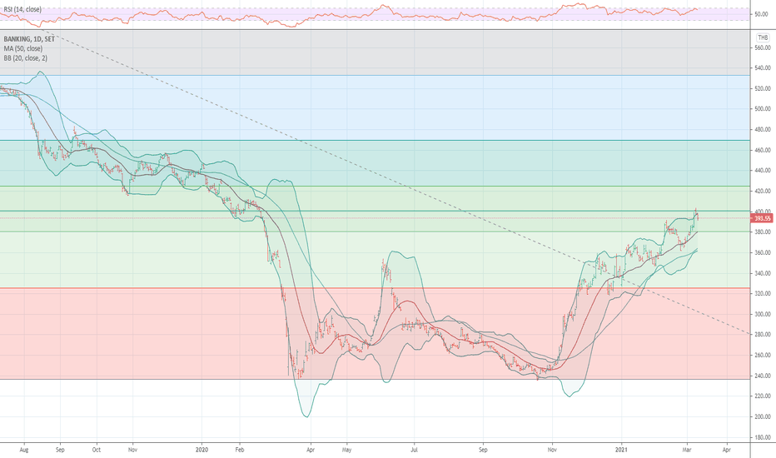Click the Jul label on time axis
Screen dimensions: 776x458
415,450
